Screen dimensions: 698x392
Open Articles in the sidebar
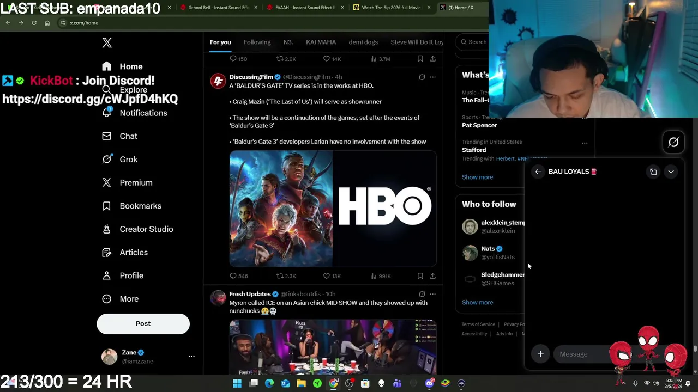click(125, 253)
